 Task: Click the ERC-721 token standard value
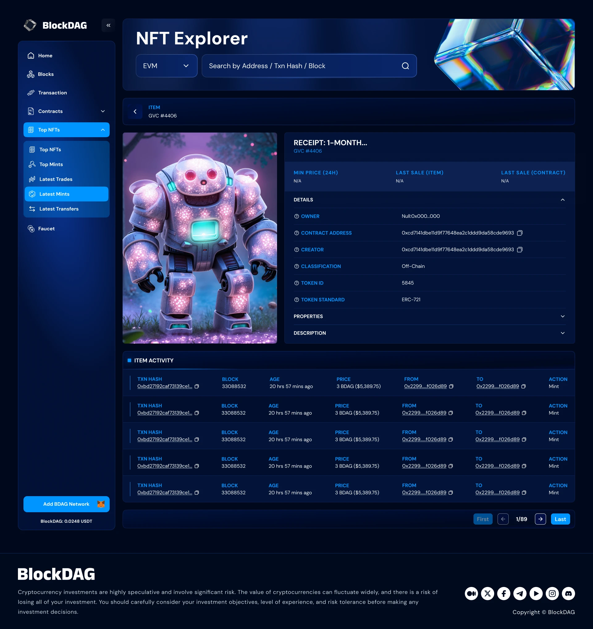(x=411, y=300)
